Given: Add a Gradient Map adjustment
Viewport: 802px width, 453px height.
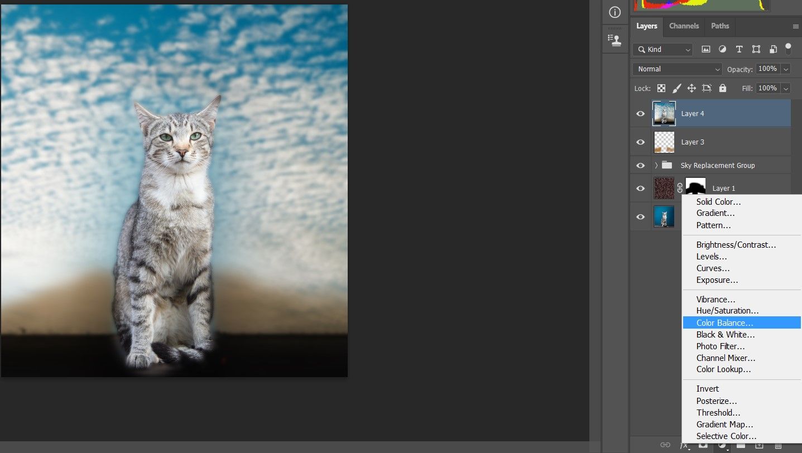Looking at the screenshot, I should (x=742, y=425).
